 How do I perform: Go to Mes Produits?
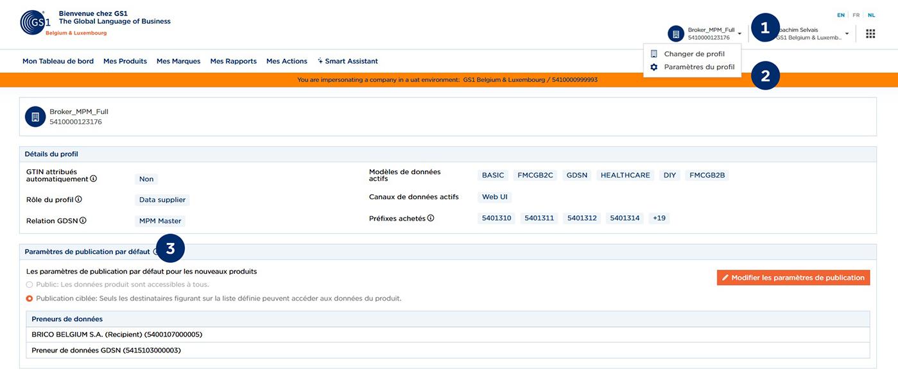(125, 61)
